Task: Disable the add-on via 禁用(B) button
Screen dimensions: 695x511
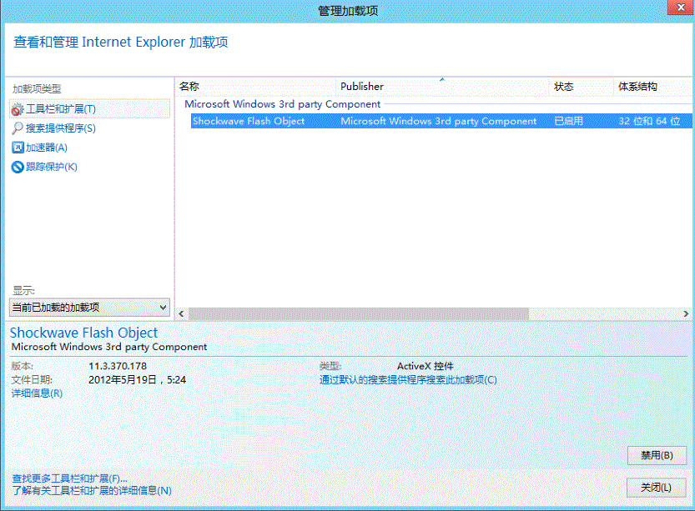Action: [x=658, y=455]
